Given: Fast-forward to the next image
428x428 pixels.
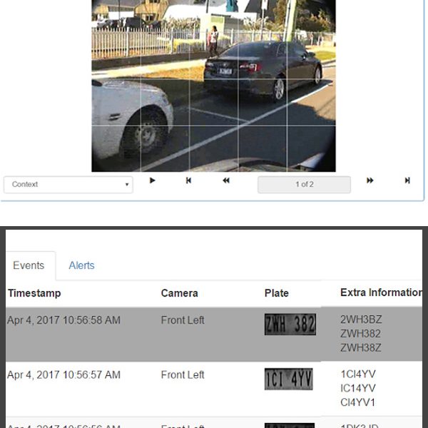Looking at the screenshot, I should tap(370, 180).
